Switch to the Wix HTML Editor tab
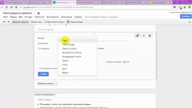The image size is (192, 108). [x=136, y=2]
